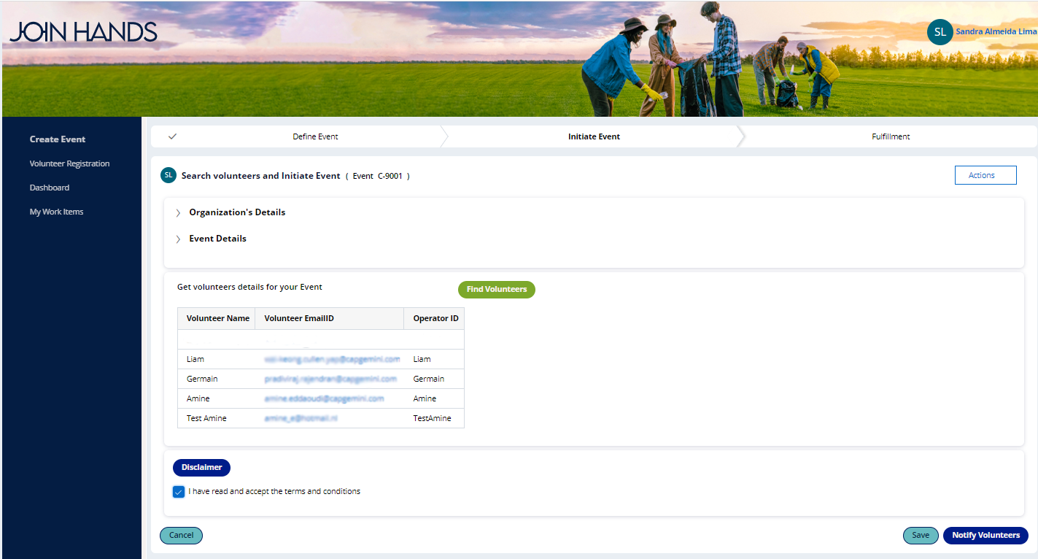This screenshot has width=1038, height=559.
Task: Click the Disclaimer button
Action: pyautogui.click(x=202, y=468)
